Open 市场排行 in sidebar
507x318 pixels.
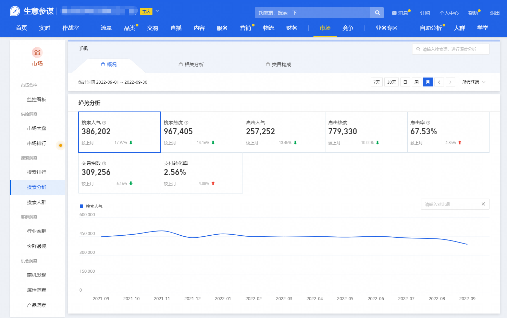point(37,143)
